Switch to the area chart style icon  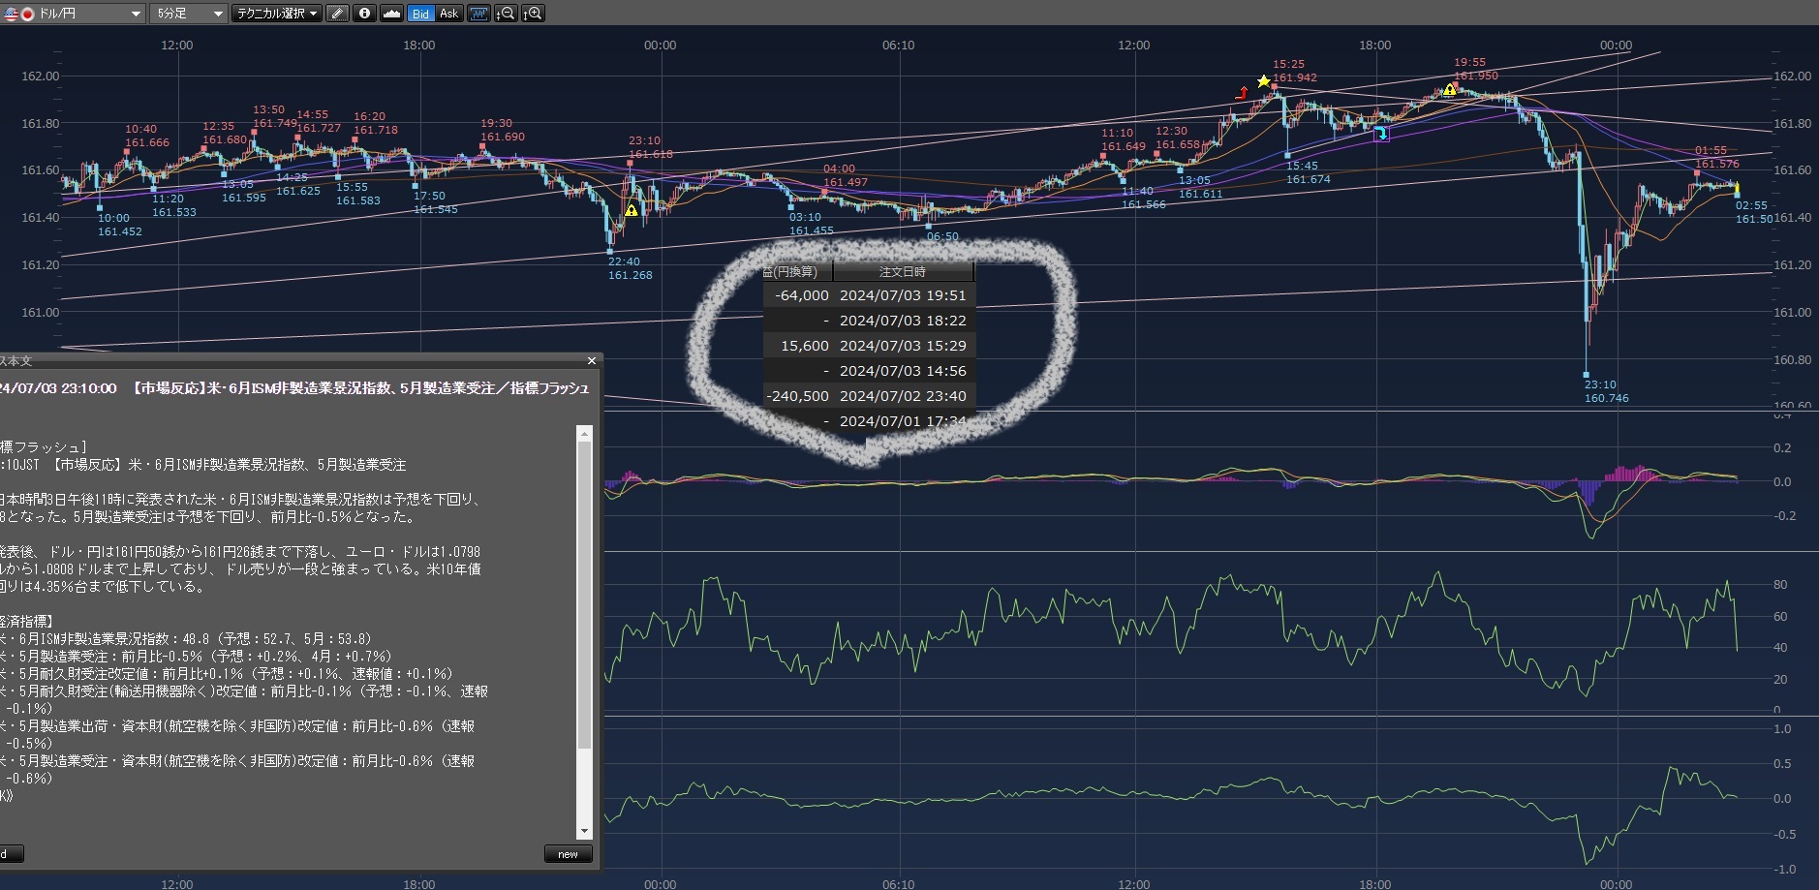pos(391,14)
